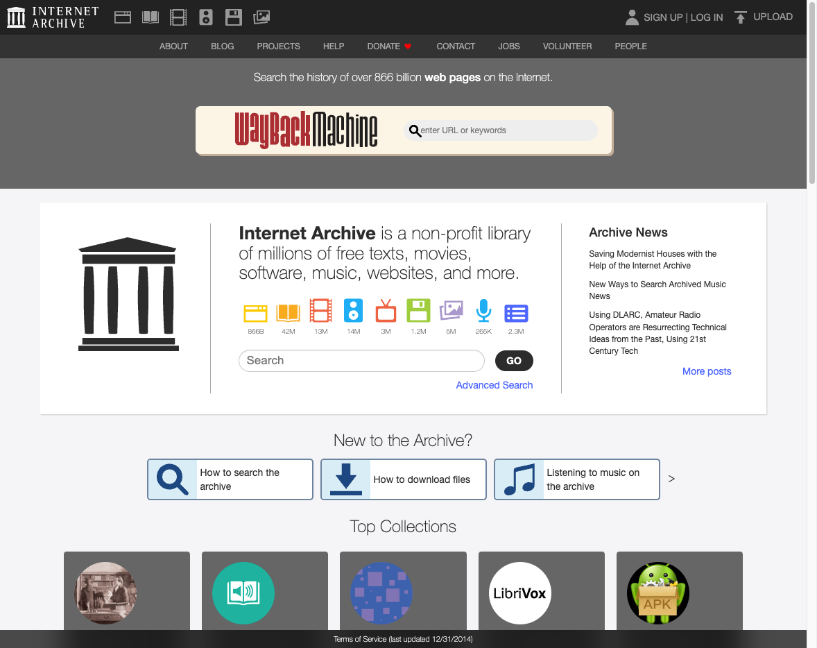Open the DONATE menu item
This screenshot has height=648, width=817.
(x=389, y=46)
